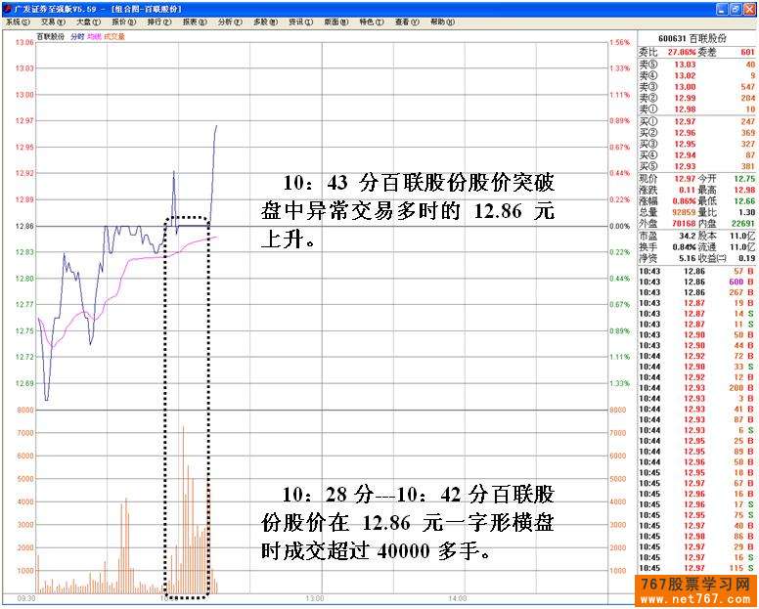The height and width of the screenshot is (609, 759).
Task: Click the price line peak near 12.97
Action: coord(216,126)
